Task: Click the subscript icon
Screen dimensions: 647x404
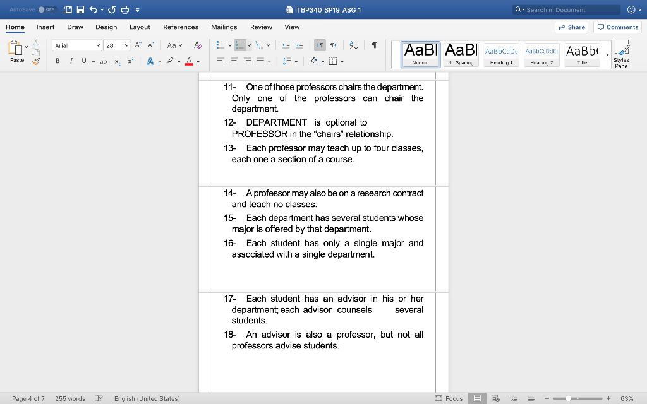Action: click(x=117, y=61)
